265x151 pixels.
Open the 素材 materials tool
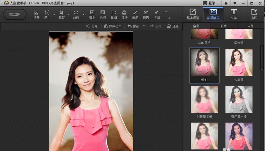click(x=92, y=15)
